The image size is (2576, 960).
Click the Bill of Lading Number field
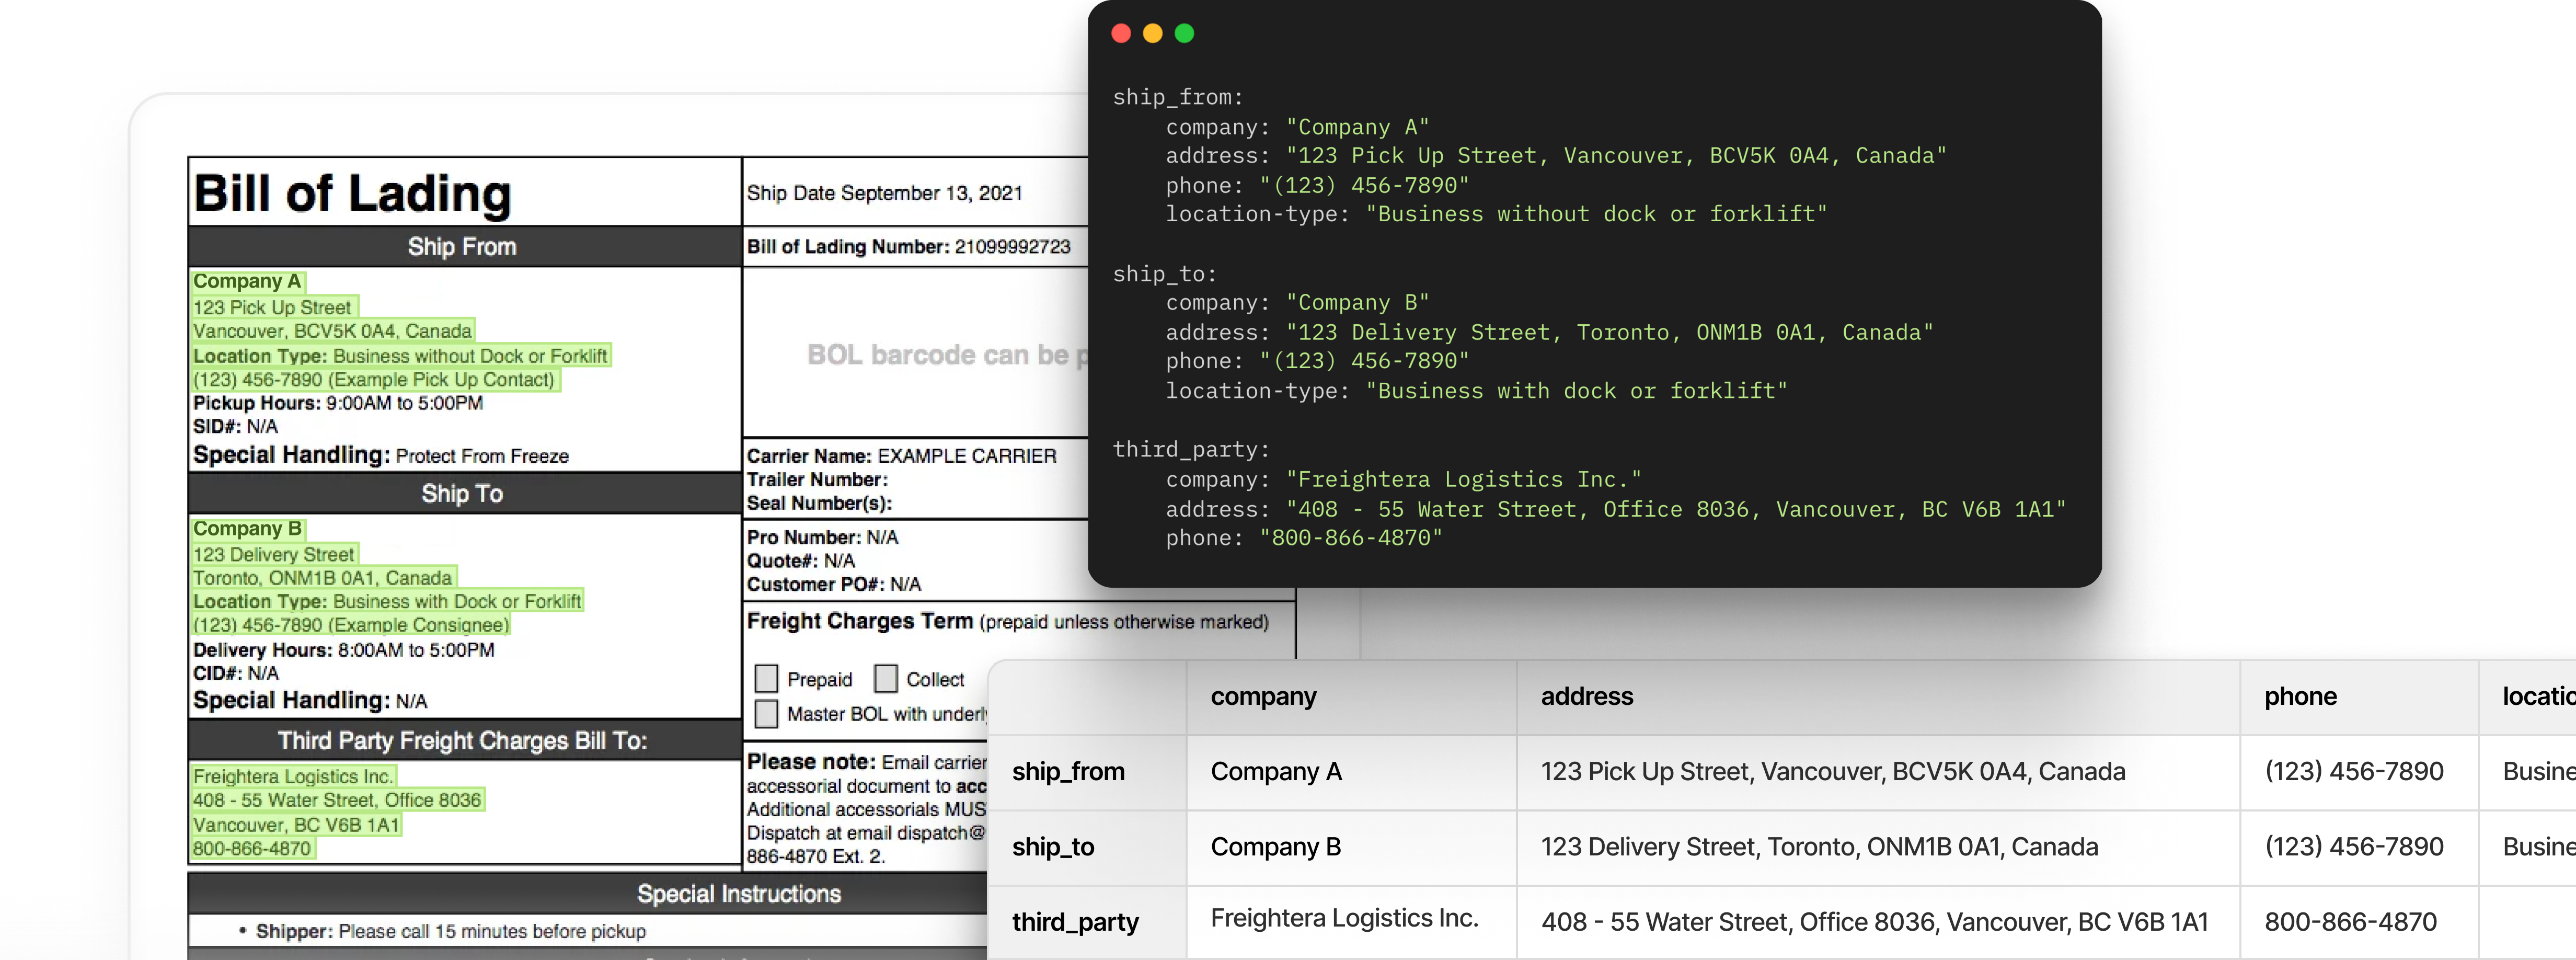(908, 247)
